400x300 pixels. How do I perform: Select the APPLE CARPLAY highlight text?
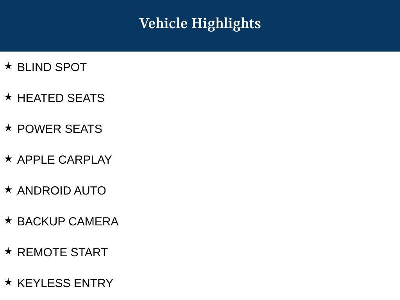pos(64,160)
